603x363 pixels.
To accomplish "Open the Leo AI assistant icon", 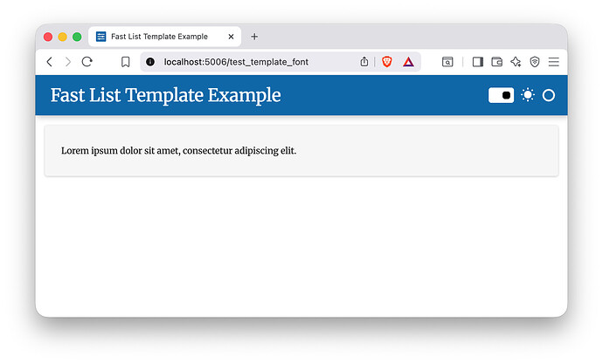I will click(x=516, y=62).
